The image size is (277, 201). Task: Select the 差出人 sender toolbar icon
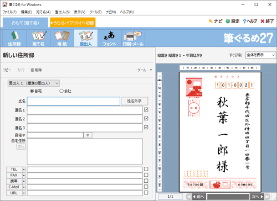86,38
